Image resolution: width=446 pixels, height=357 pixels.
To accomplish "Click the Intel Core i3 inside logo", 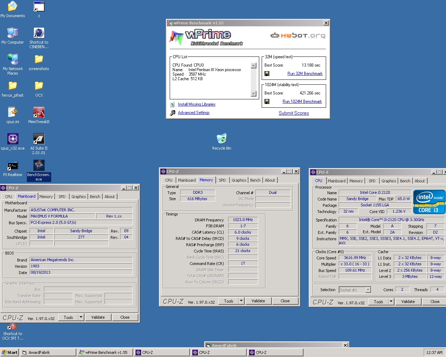I will tap(429, 202).
